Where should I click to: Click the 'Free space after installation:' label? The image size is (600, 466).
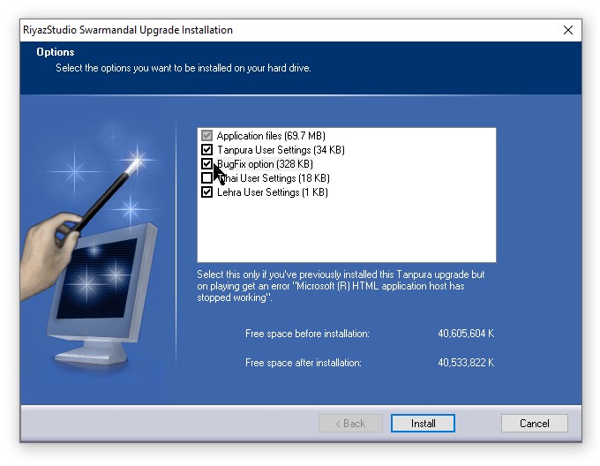304,363
